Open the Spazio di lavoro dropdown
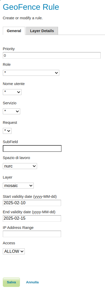The height and width of the screenshot is (289, 105). [20, 166]
